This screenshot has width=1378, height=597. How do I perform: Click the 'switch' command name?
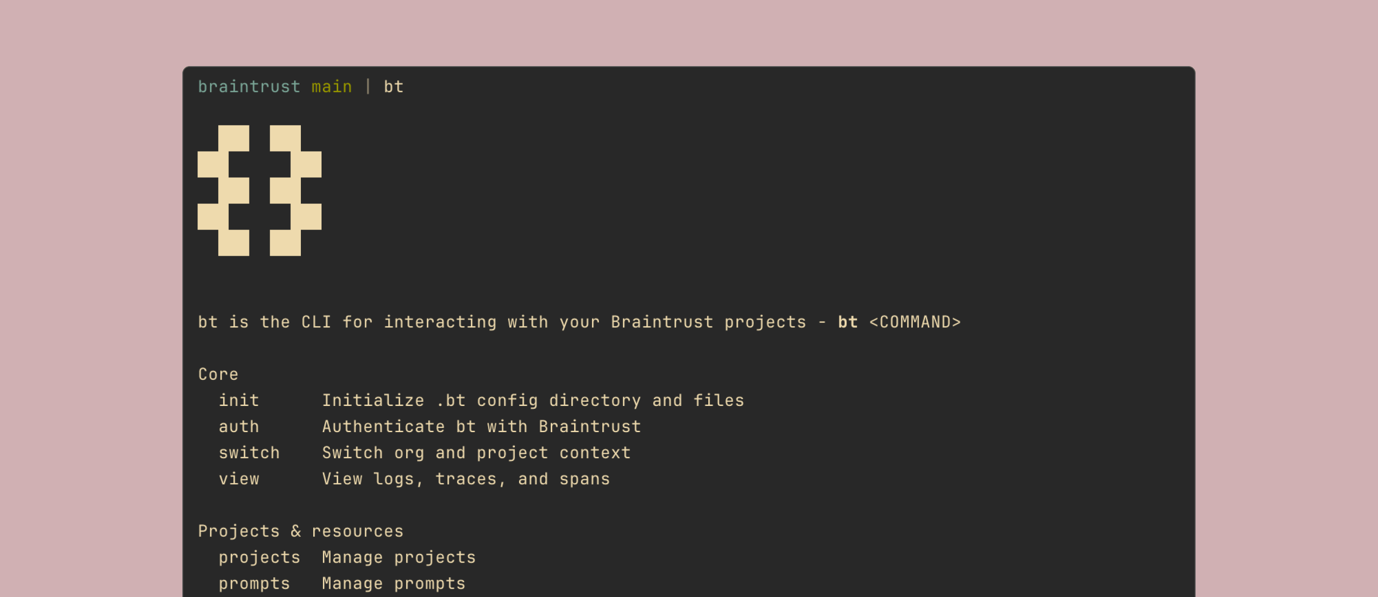tap(249, 453)
